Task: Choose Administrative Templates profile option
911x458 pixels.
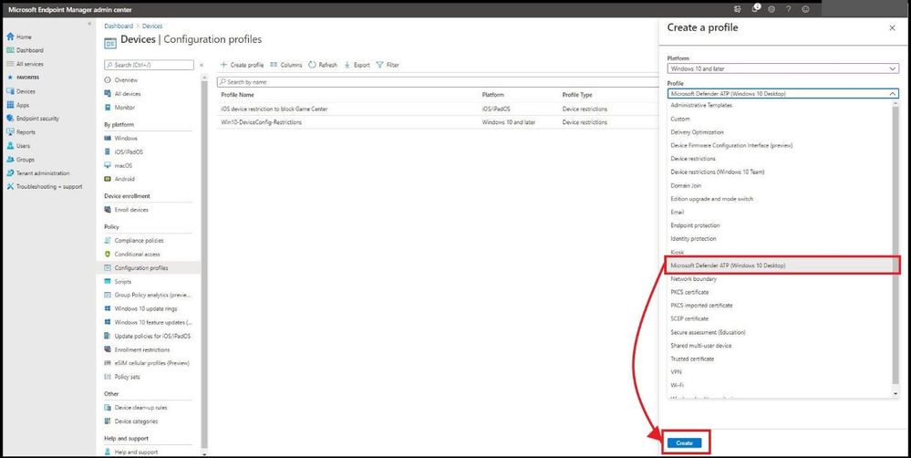Action: coord(700,106)
